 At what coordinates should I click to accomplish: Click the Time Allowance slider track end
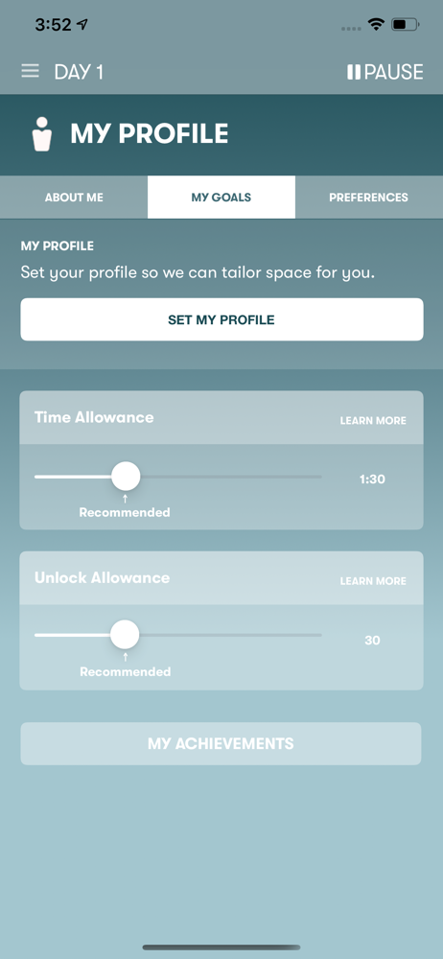[x=318, y=477]
